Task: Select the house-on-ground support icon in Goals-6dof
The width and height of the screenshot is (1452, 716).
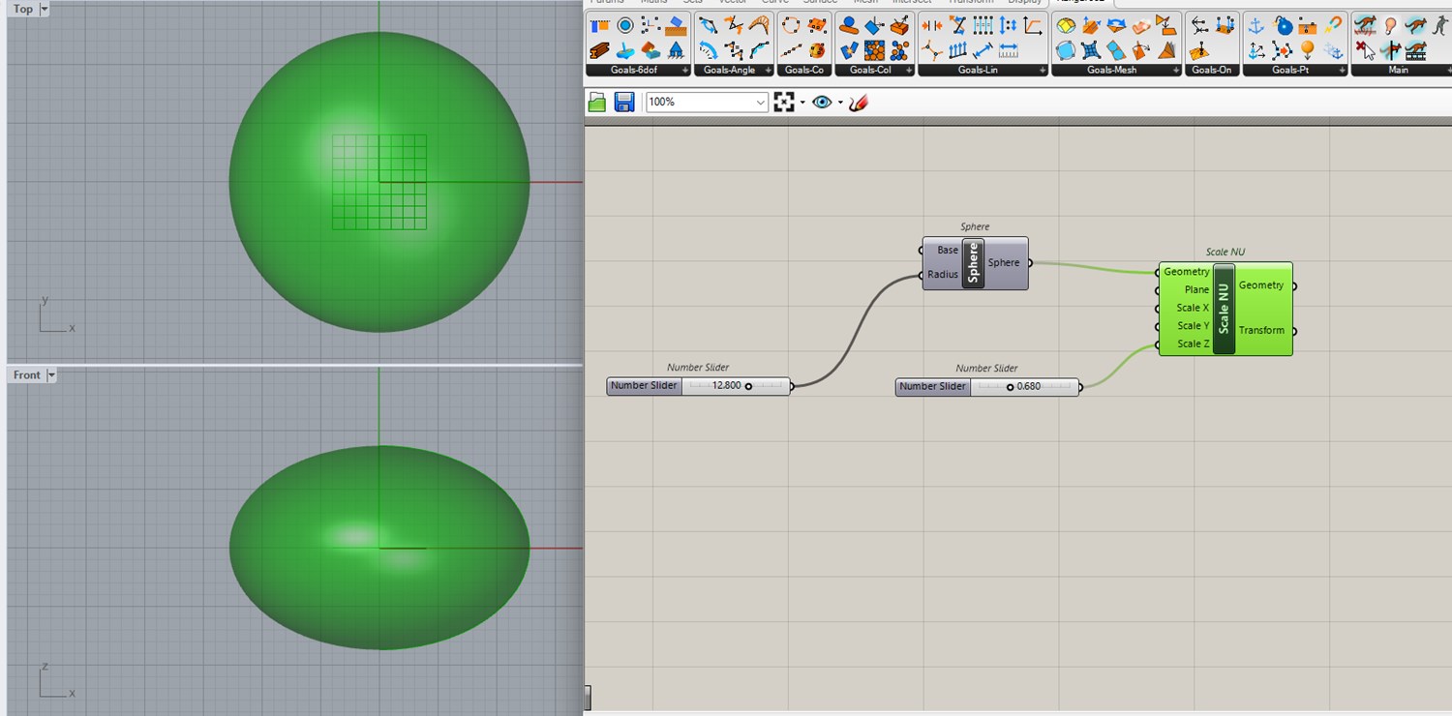Action: (677, 50)
